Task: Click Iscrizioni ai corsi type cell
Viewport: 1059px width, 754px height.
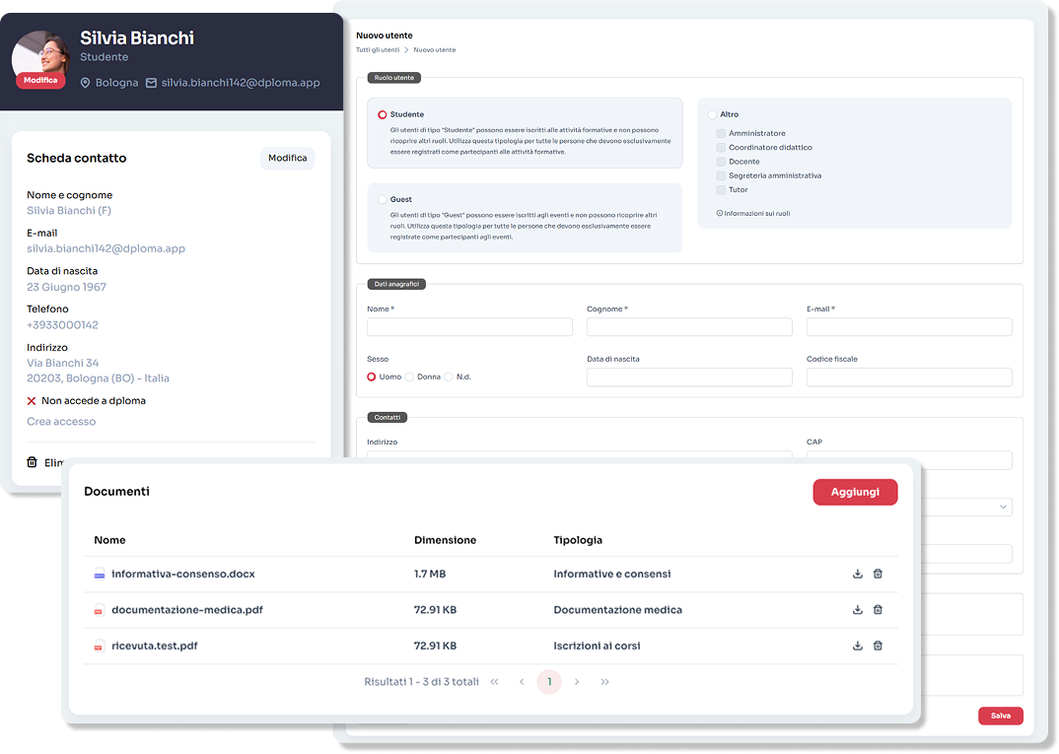Action: pyautogui.click(x=597, y=646)
